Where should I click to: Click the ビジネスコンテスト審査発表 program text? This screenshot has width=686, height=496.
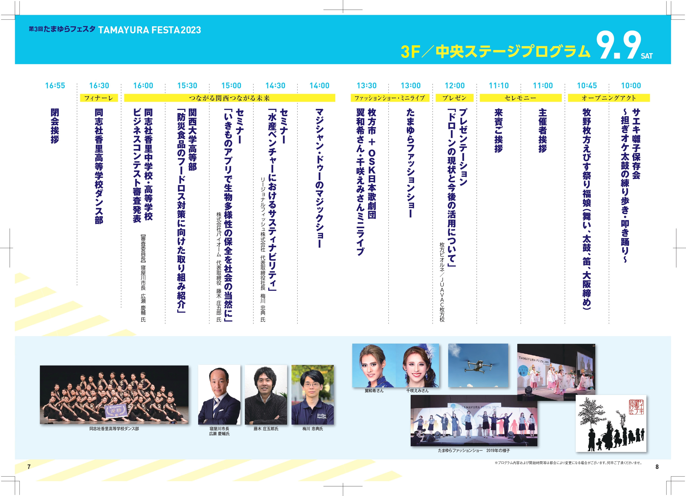137,166
